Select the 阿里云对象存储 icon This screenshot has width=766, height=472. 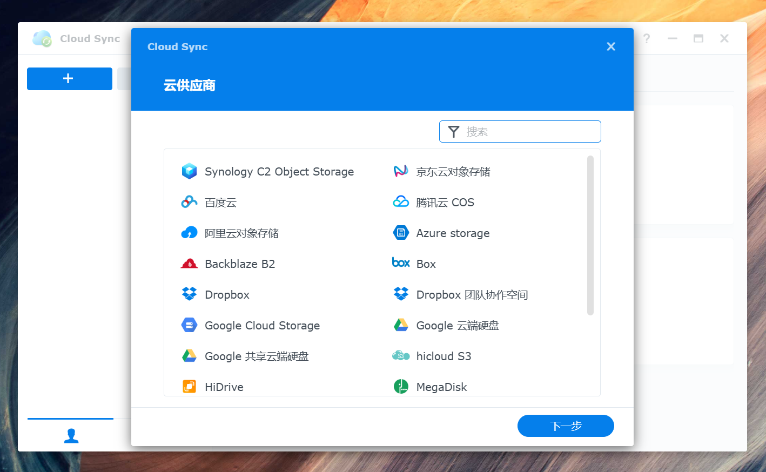[x=189, y=233]
